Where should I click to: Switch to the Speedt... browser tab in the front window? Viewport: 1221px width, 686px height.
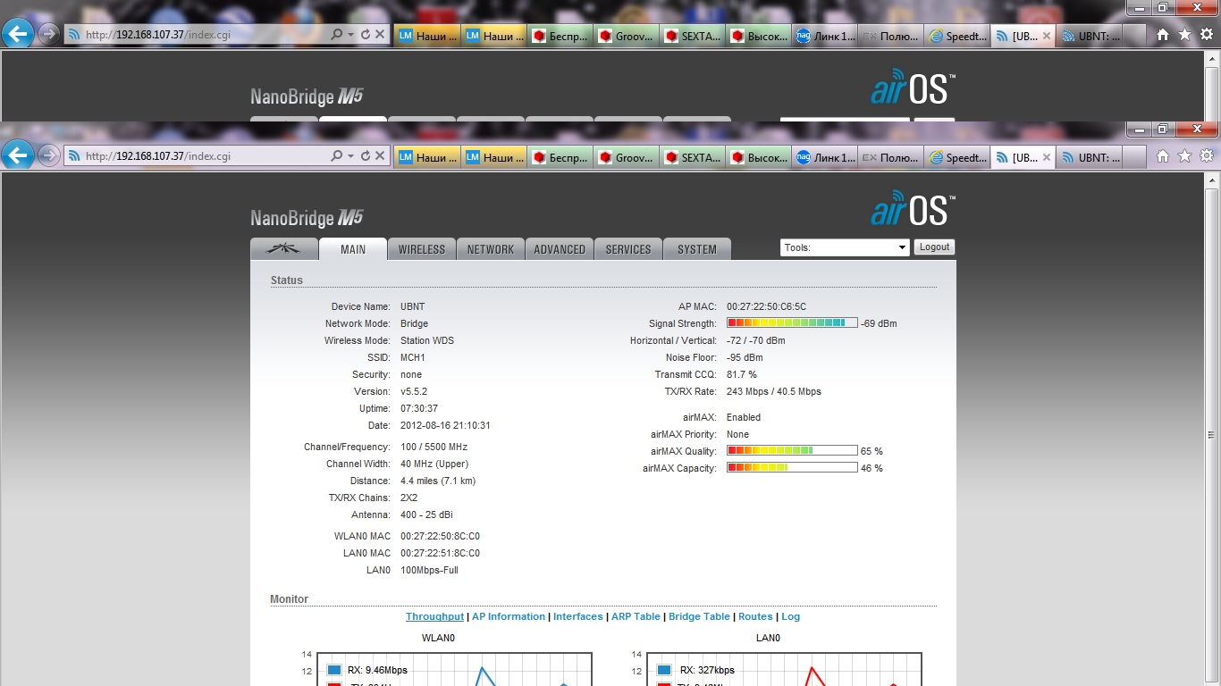point(958,157)
